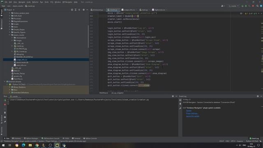Collapse the External Libraries node
Viewport: 263px width, 148px height.
5,81
